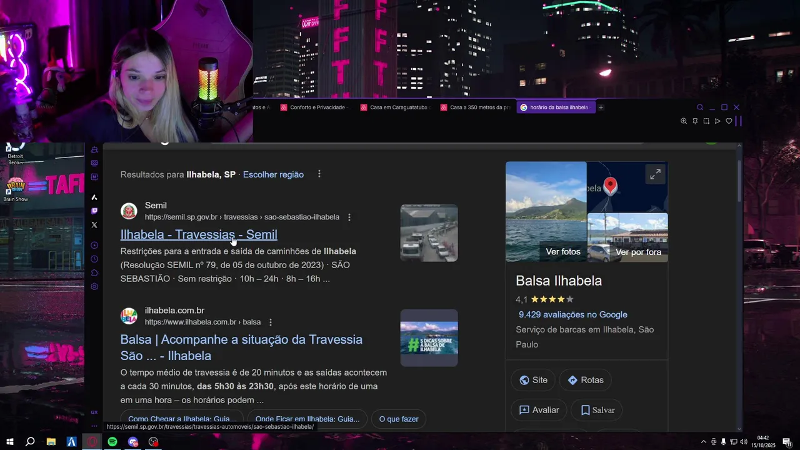Open the three-dots menu for the ilhabela.com.br result
Image resolution: width=800 pixels, height=450 pixels.
click(271, 322)
